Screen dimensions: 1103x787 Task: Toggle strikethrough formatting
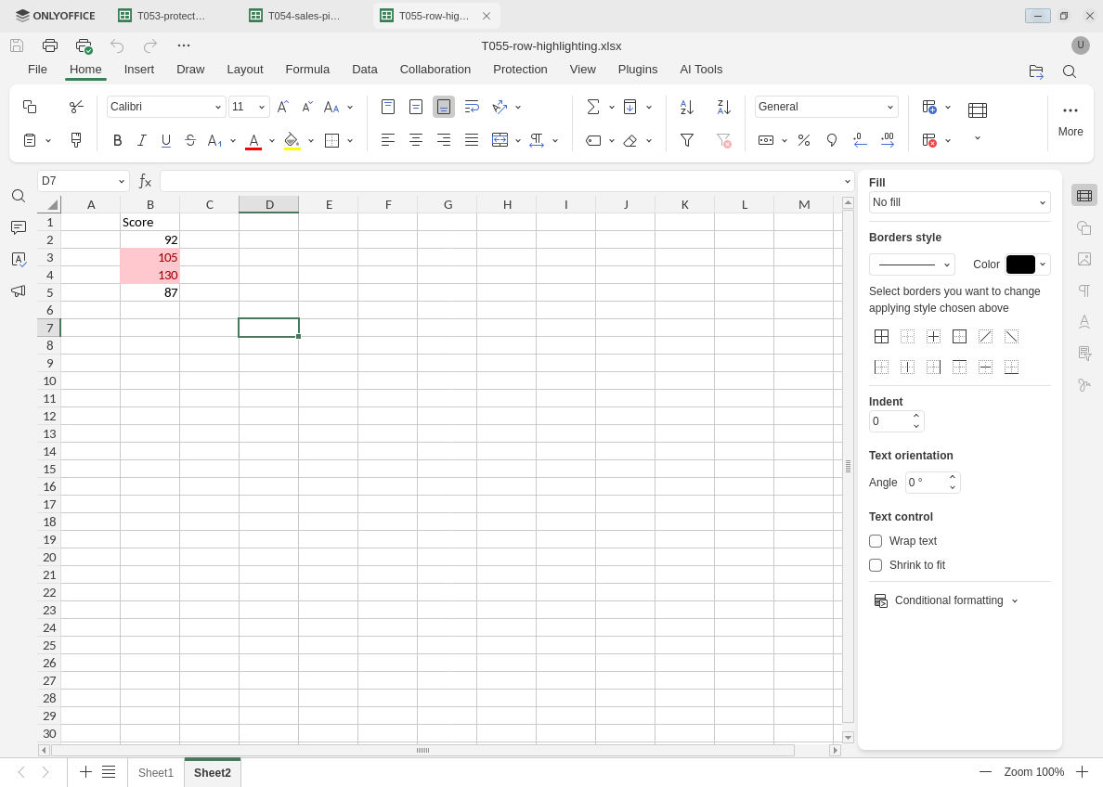click(190, 140)
